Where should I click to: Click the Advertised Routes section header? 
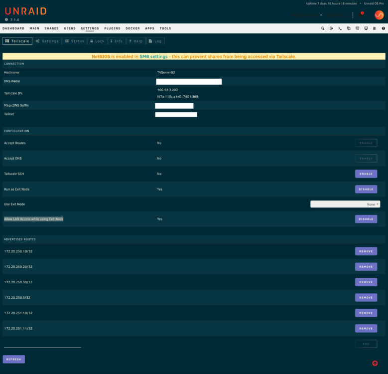pos(20,239)
